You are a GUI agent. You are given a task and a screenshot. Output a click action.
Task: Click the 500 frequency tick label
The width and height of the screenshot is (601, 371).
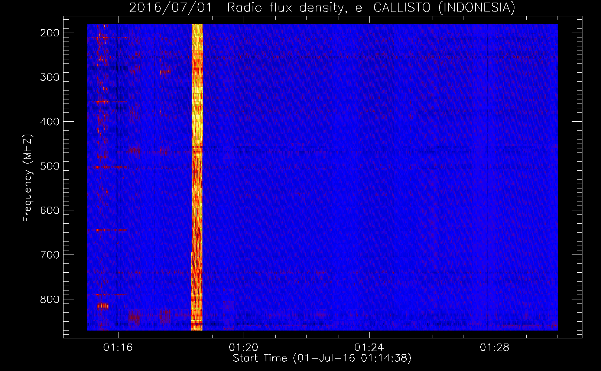49,166
